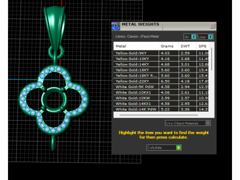The height and width of the screenshot is (180, 240).
Task: Click the vertical scrollbar of metal list
Action: pos(211,59)
